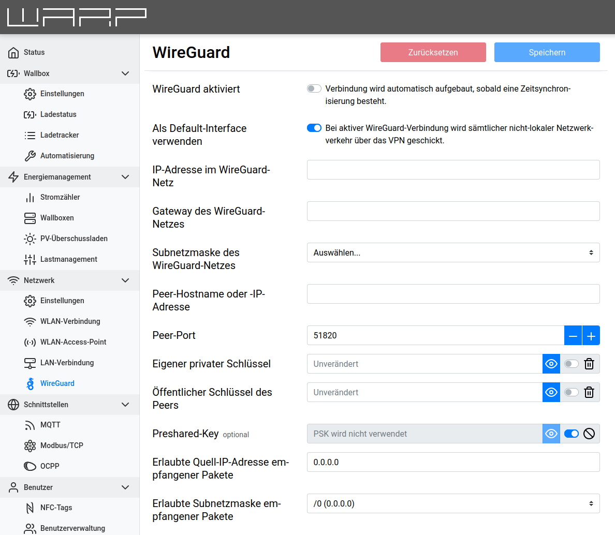Screen dimensions: 615x535
Task: Show the private key with eye button
Action: tap(551, 364)
